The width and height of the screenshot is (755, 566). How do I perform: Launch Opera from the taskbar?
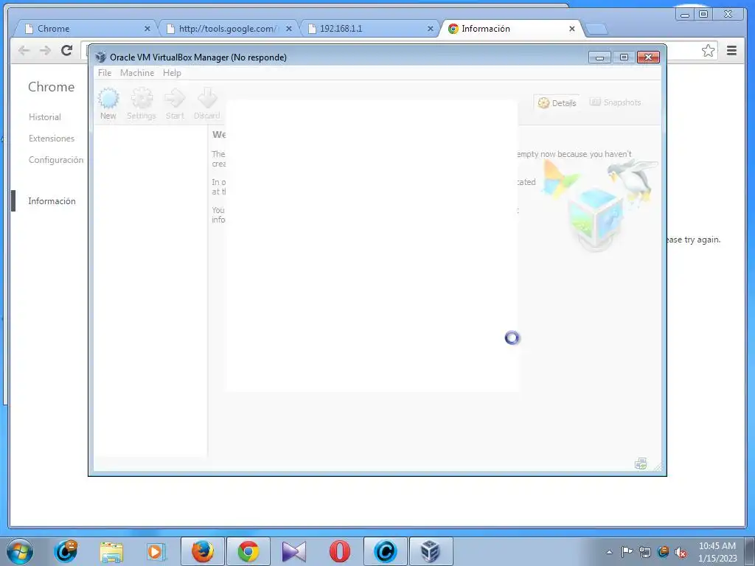click(339, 551)
